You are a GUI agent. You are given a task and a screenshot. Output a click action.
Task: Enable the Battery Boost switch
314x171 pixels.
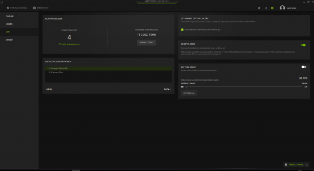pyautogui.click(x=304, y=67)
